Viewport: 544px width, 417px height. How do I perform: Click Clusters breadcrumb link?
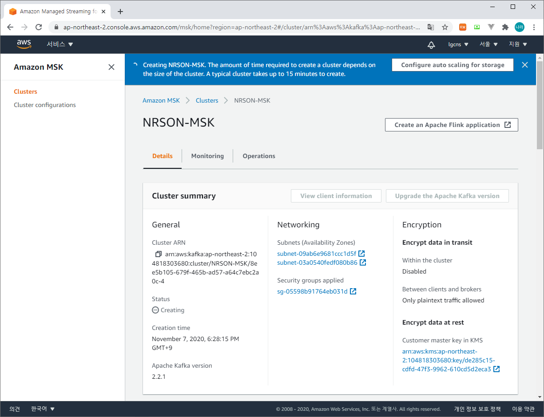pyautogui.click(x=207, y=100)
